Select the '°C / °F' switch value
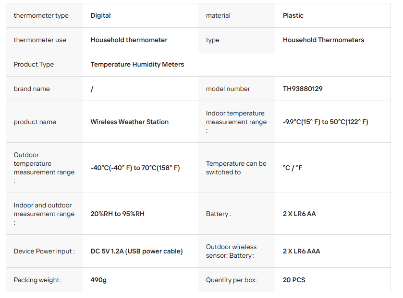Viewport: 403px width, 298px height. 293,168
